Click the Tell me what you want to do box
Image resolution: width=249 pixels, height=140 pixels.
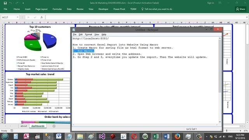point(157,9)
